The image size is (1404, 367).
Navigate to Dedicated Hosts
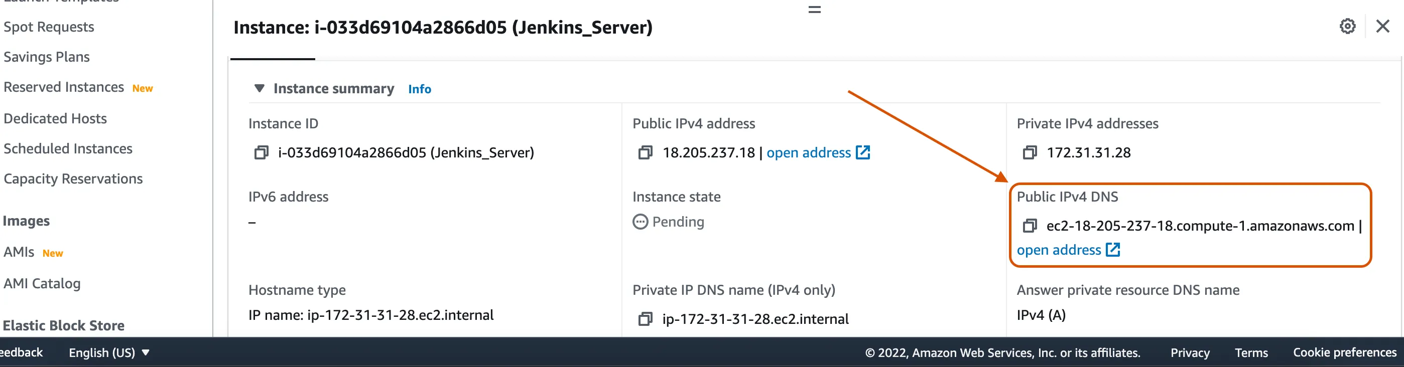[55, 119]
